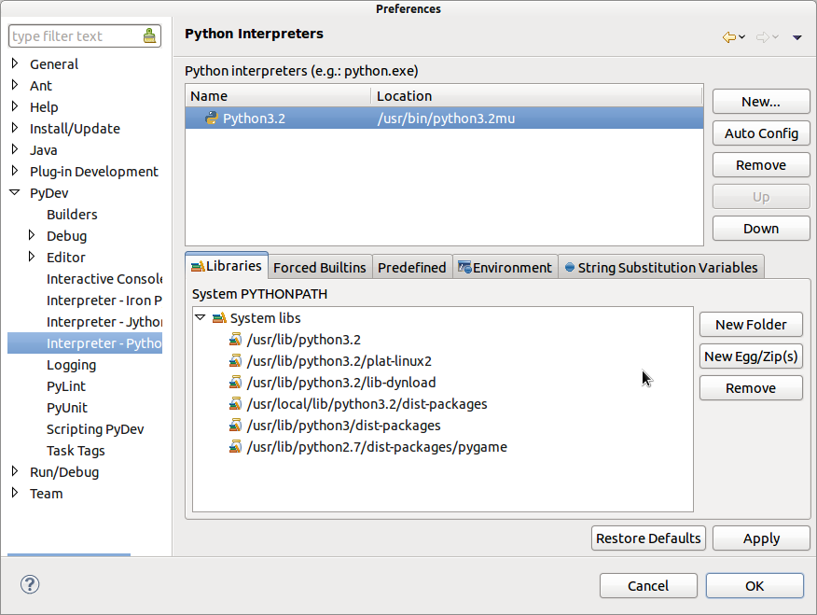This screenshot has height=615, width=817.
Task: Click the Python3.2 interpreter icon
Action: [x=212, y=119]
